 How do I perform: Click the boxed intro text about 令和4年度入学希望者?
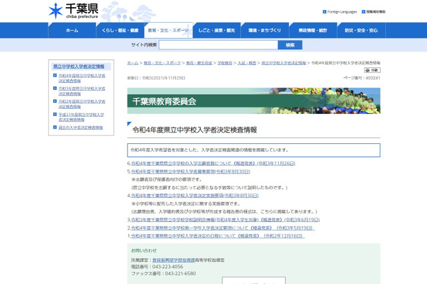click(x=254, y=150)
